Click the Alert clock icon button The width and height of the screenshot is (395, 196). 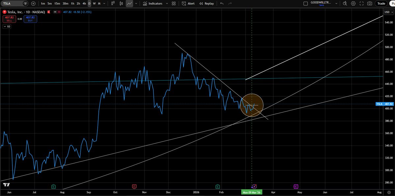(188, 4)
